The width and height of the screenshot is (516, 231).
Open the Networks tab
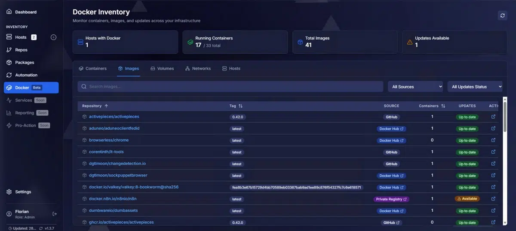pyautogui.click(x=198, y=69)
